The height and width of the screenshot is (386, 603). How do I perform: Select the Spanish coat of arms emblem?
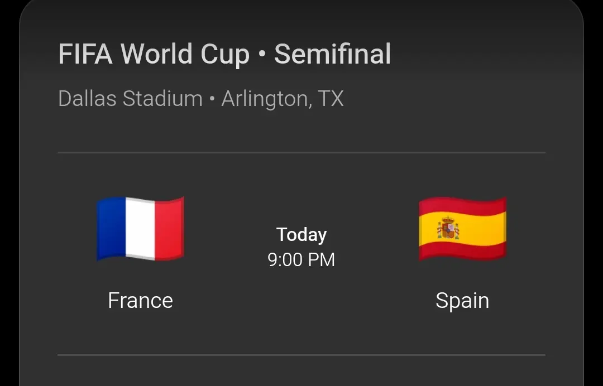click(448, 228)
